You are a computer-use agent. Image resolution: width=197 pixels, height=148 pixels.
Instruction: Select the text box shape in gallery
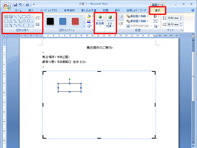point(6,16)
